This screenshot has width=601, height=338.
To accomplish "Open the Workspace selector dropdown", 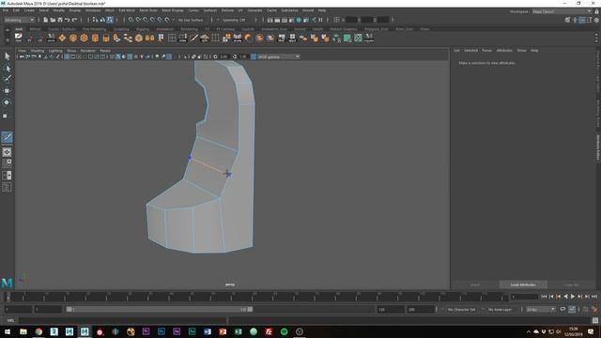I will (x=562, y=11).
